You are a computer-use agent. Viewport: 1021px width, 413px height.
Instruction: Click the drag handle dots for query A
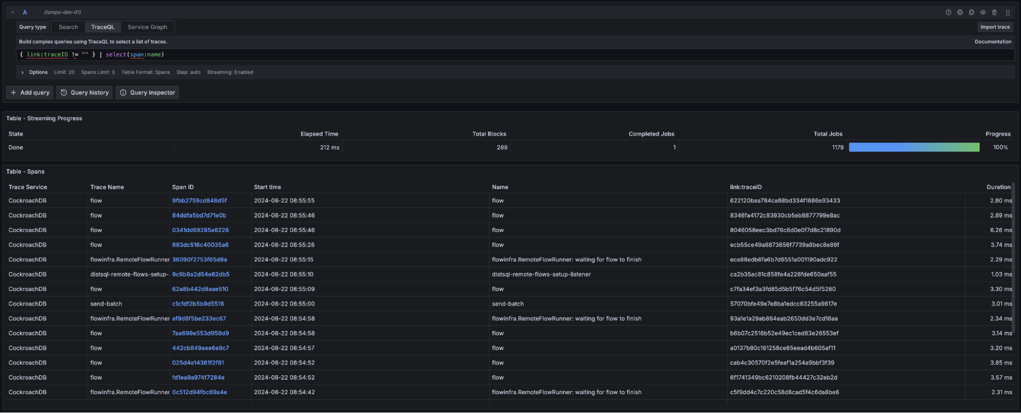coord(1008,12)
